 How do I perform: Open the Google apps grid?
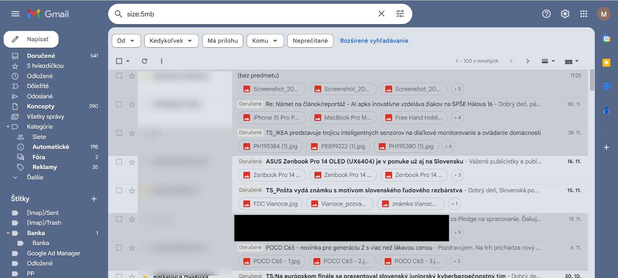(584, 14)
